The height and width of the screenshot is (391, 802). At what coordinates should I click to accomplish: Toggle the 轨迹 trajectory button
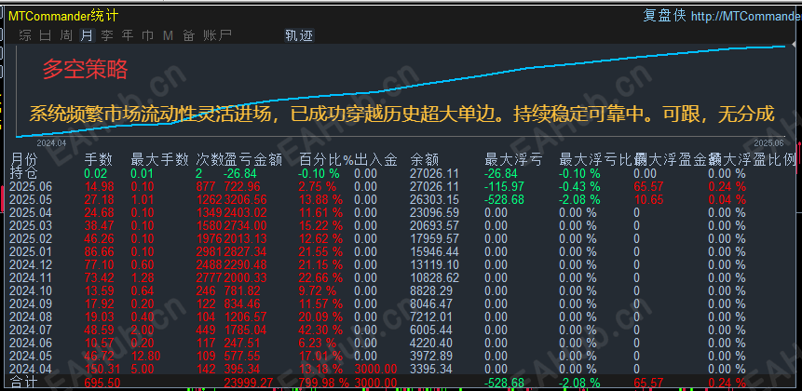point(299,35)
